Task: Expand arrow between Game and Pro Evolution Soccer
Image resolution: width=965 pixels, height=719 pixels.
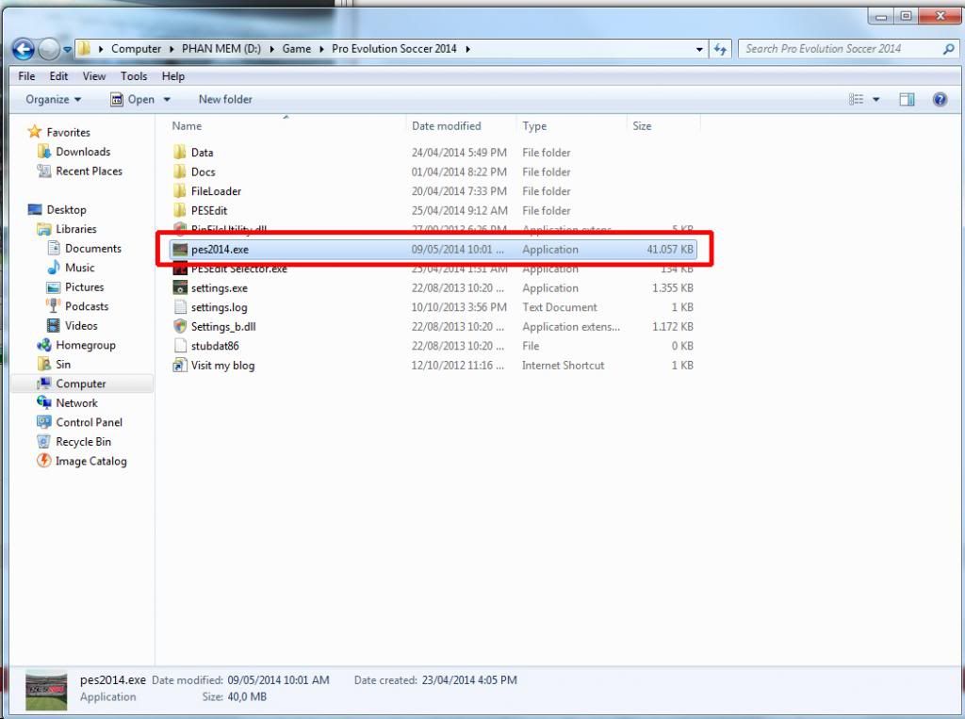Action: pyautogui.click(x=321, y=49)
